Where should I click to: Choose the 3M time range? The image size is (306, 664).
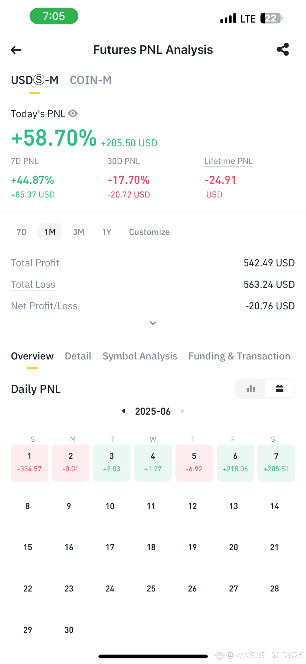tap(78, 232)
